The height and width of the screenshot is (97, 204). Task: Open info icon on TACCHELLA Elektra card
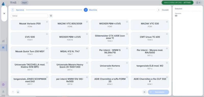tap(47, 63)
